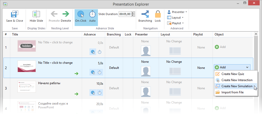Screen dimensions: 262x114
Task: Click the Hide Slide icon
Action: click(x=36, y=15)
